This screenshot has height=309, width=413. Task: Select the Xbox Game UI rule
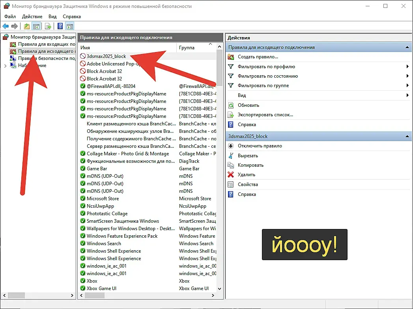(x=101, y=289)
